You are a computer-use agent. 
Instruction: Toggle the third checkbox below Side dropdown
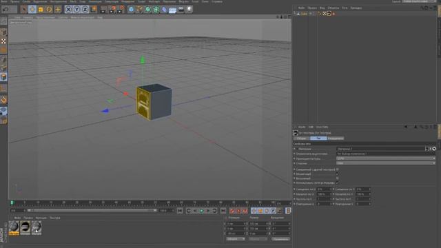pyautogui.click(x=337, y=178)
